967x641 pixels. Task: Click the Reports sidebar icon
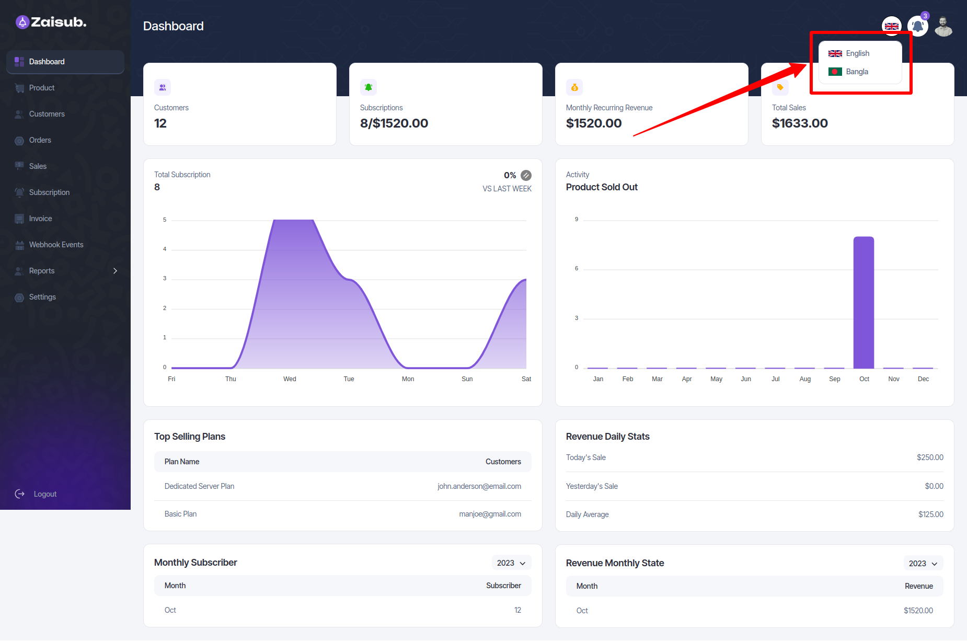19,271
